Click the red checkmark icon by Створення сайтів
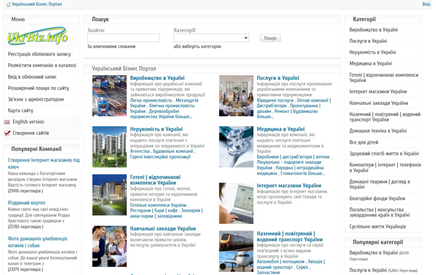The width and height of the screenshot is (436, 275). pyautogui.click(x=8, y=133)
